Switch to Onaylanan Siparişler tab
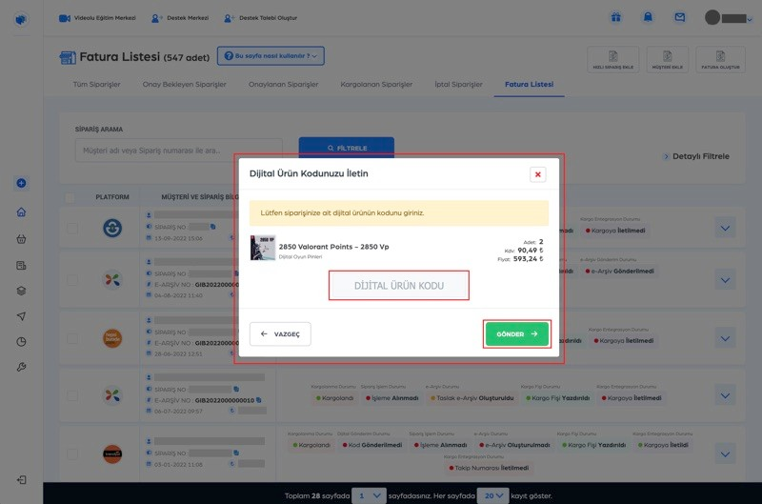This screenshot has height=504, width=762. point(283,84)
